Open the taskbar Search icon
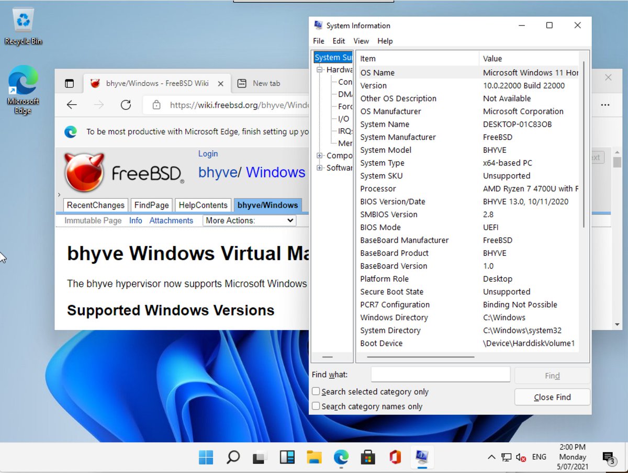This screenshot has width=628, height=473. point(233,457)
